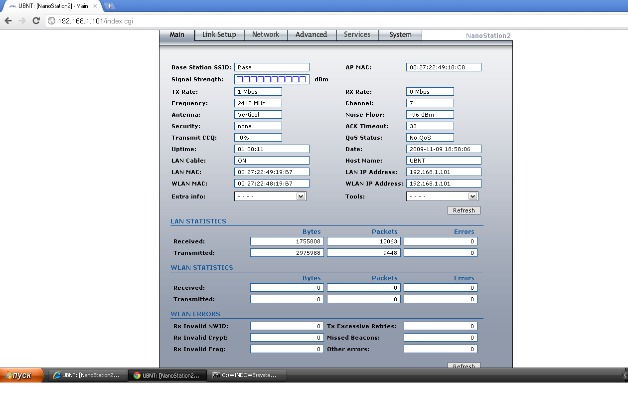Reload the page with the refresh icon

tap(36, 20)
